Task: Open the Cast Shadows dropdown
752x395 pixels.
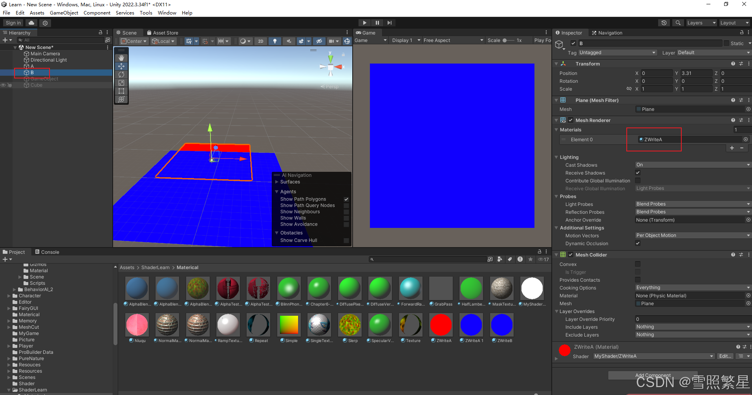Action: coord(693,165)
